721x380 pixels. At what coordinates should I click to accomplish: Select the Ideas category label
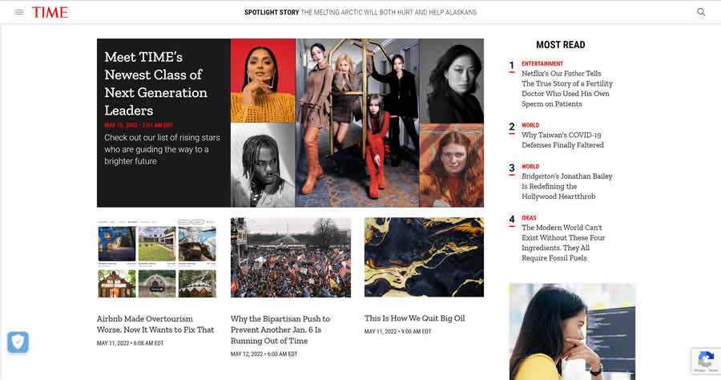pos(529,218)
